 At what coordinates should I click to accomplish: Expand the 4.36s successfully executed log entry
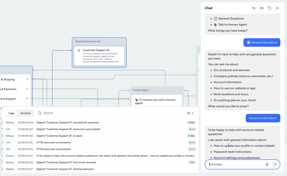click(99, 123)
